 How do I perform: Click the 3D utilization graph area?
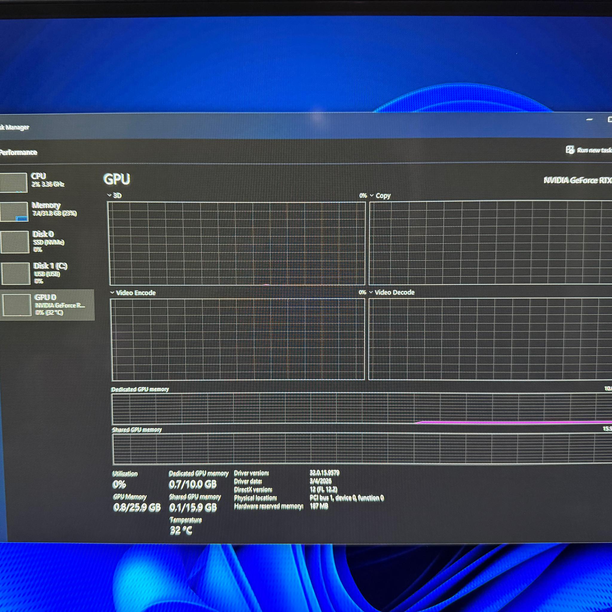point(236,243)
